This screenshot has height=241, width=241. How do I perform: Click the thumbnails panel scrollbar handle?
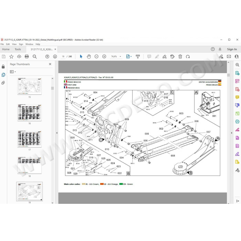pyautogui.click(x=52, y=88)
